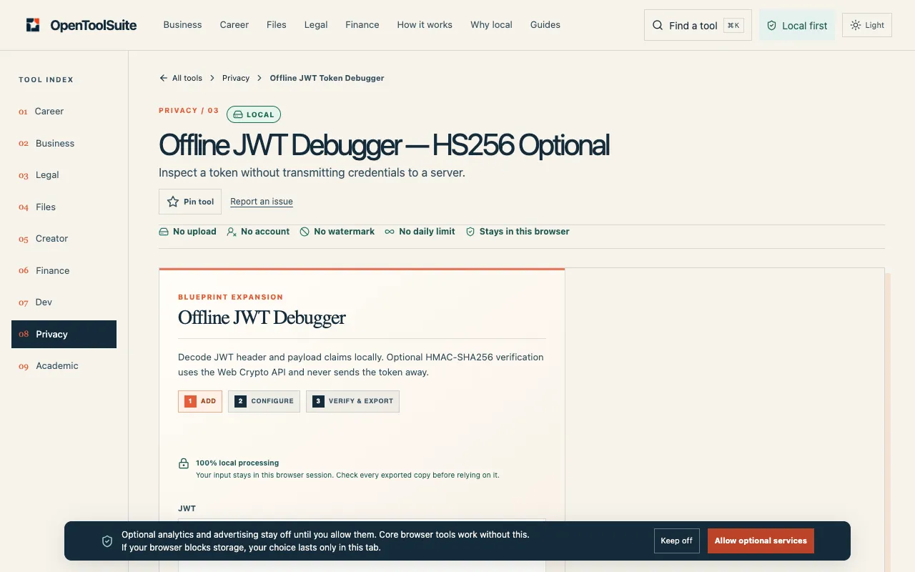Image resolution: width=915 pixels, height=572 pixels.
Task: Click the No daily limit infinity icon
Action: [x=390, y=232]
